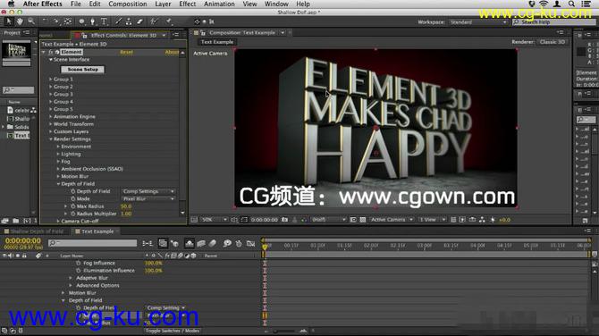The image size is (599, 336).
Task: Click the Scene Setup button
Action: click(x=83, y=70)
